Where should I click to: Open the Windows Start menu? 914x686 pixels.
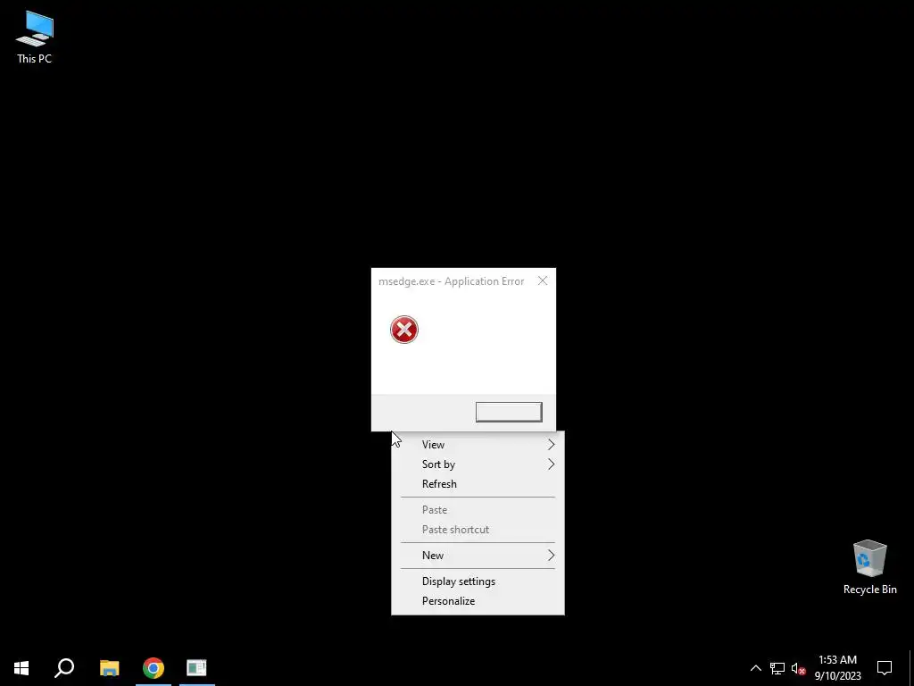coord(21,668)
